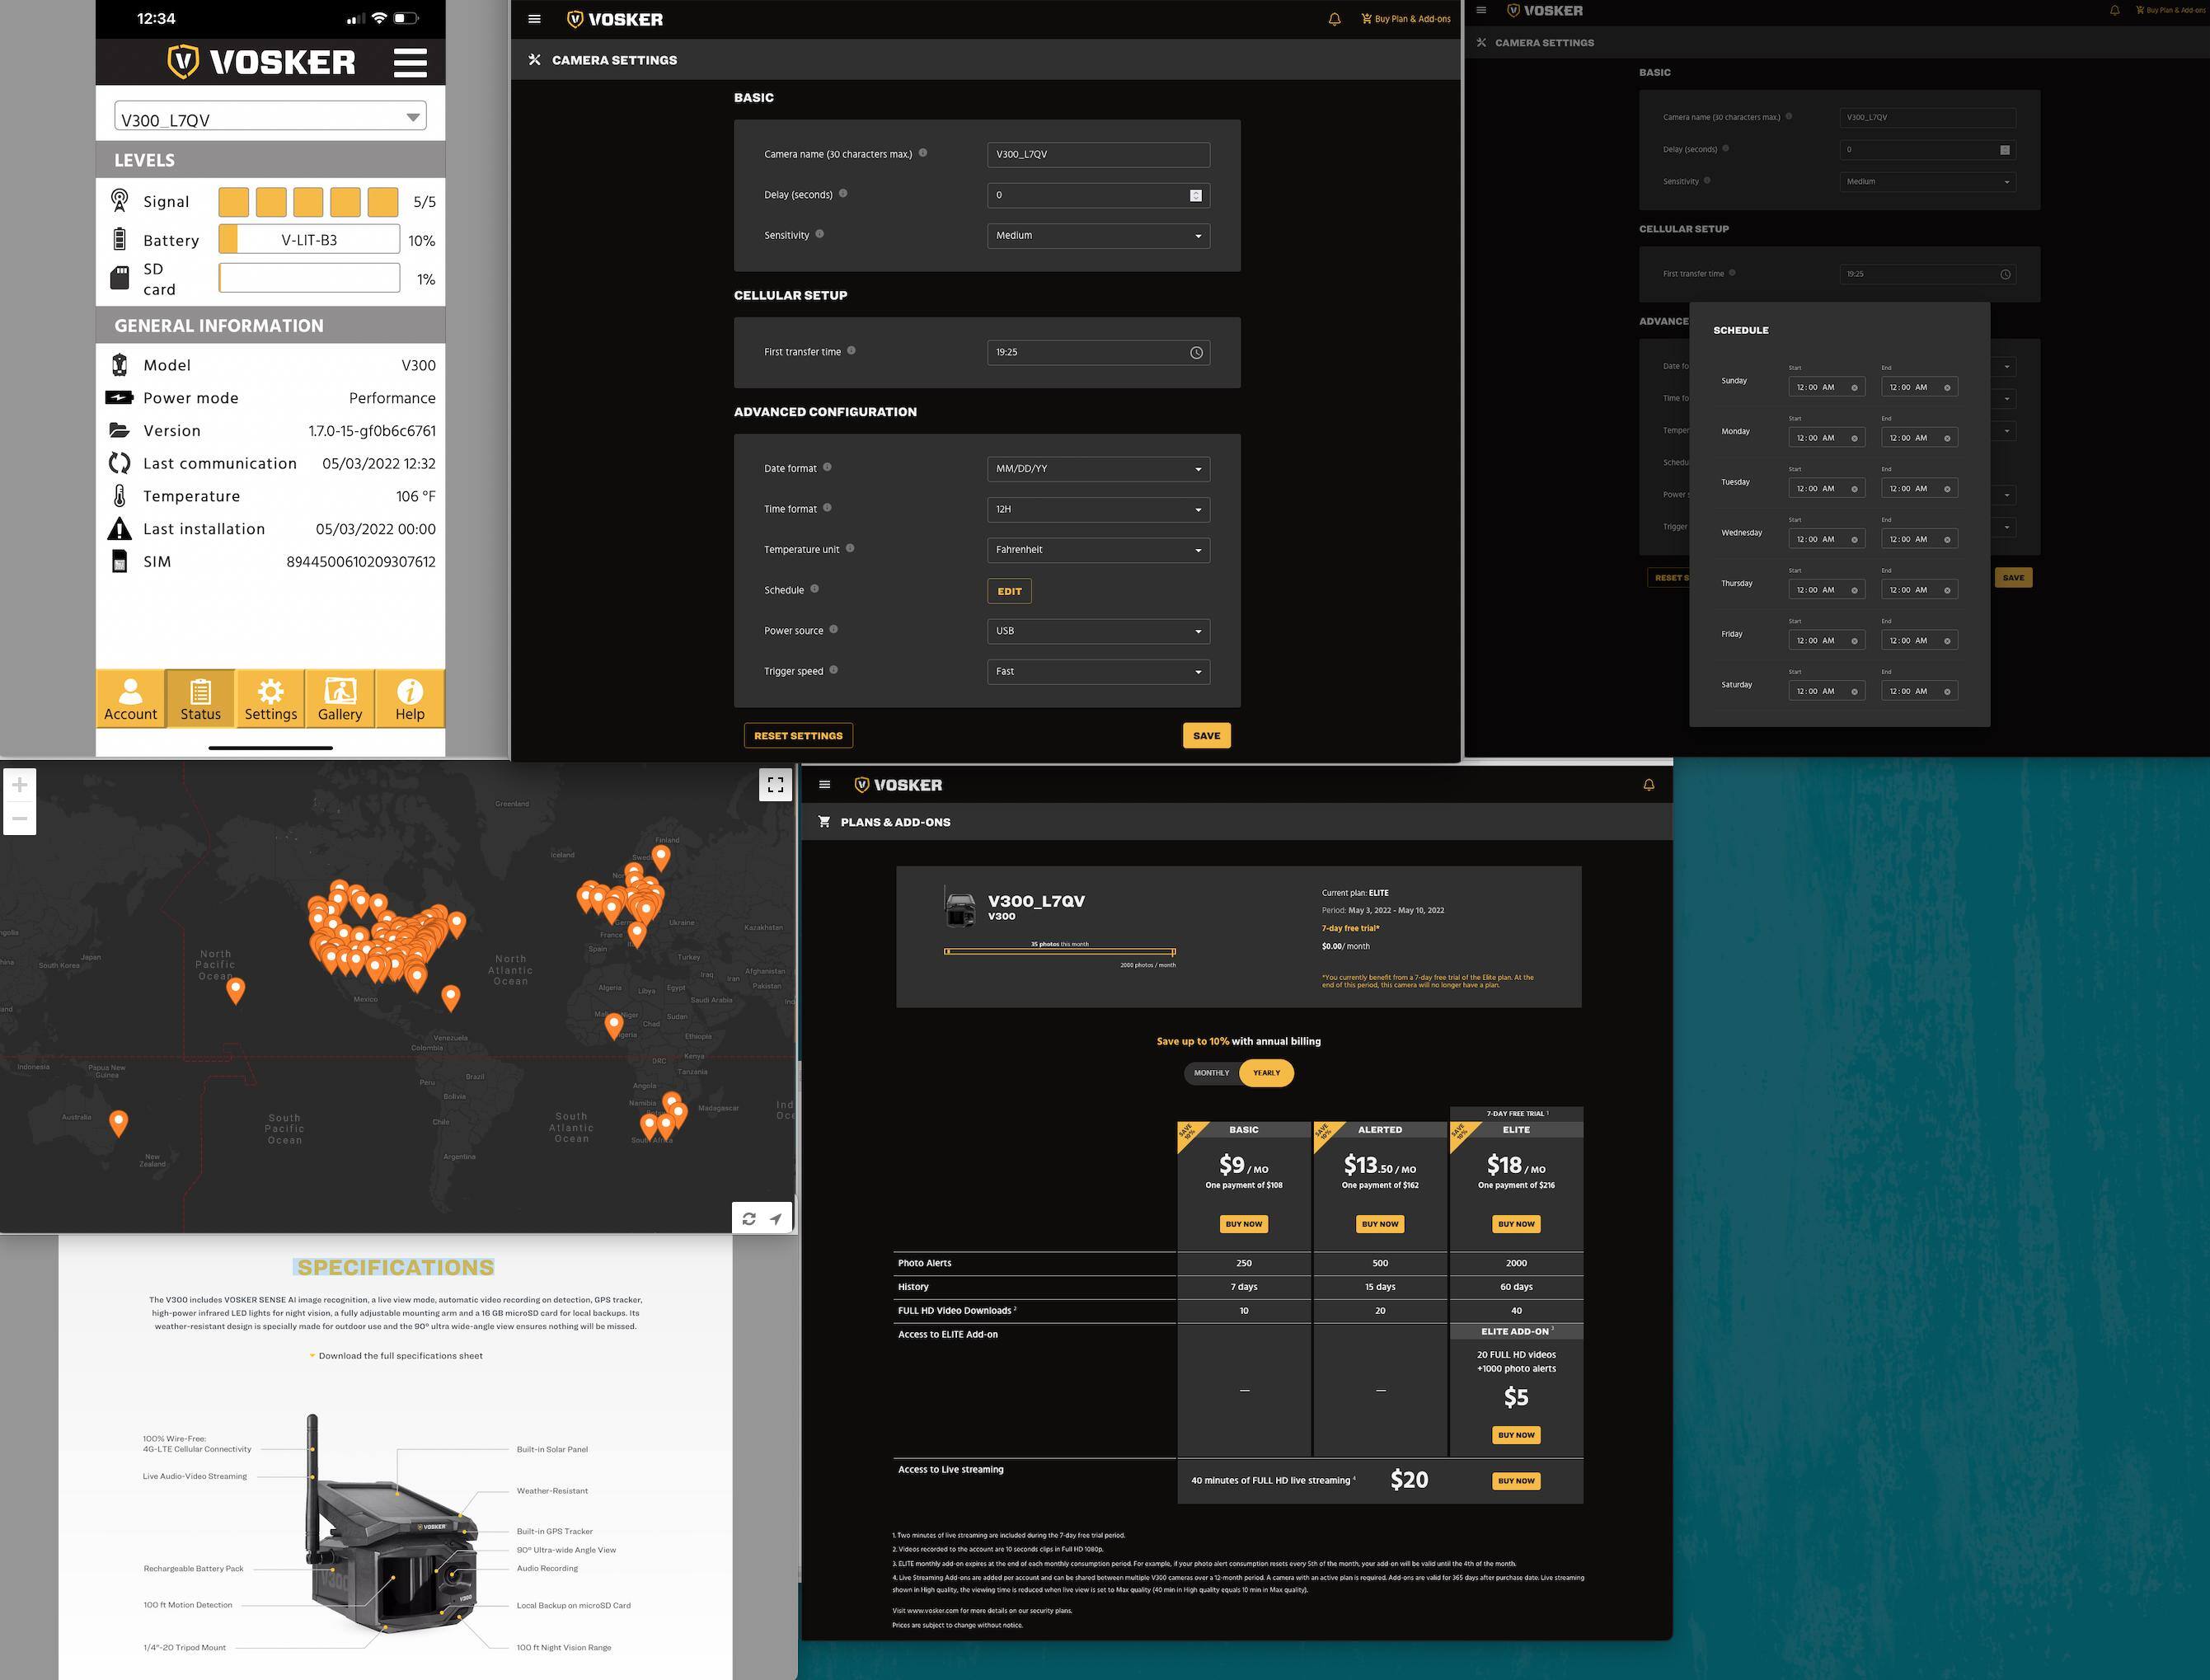Click map fullscreen icon
The width and height of the screenshot is (2210, 1680).
coord(775,785)
